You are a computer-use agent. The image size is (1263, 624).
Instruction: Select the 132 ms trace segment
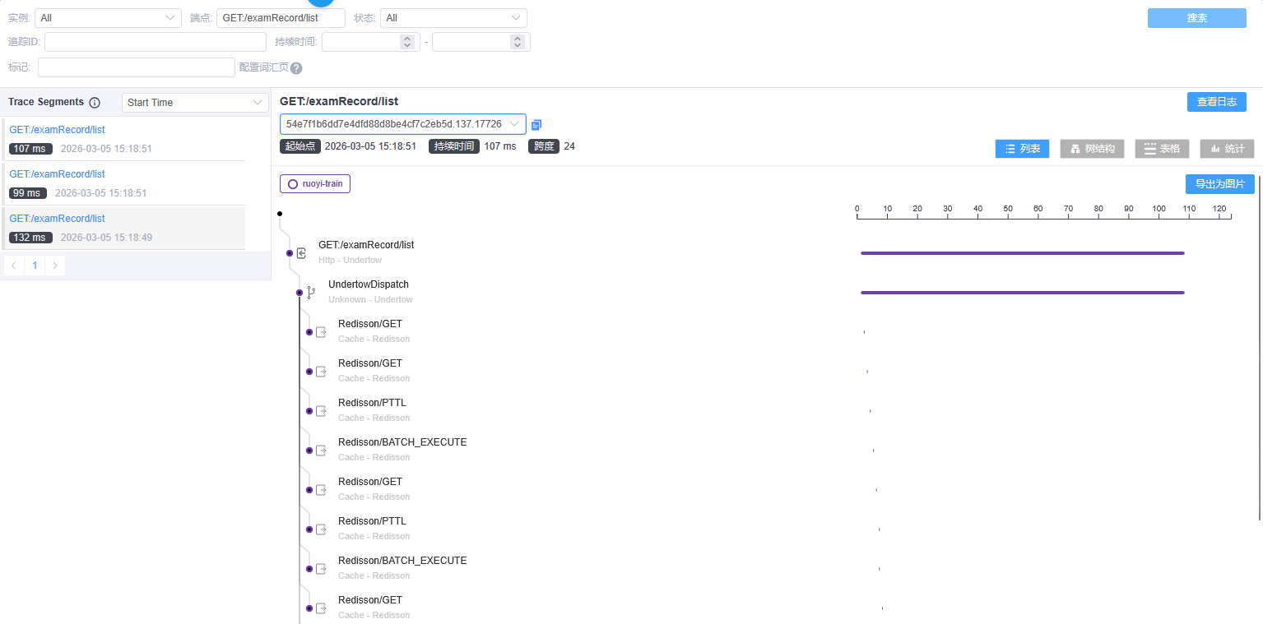pos(123,228)
